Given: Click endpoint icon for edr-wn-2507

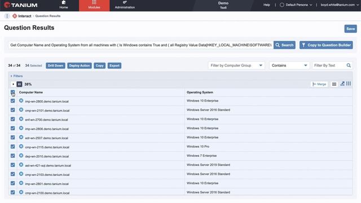Looking at the screenshot, I should click(x=21, y=137).
